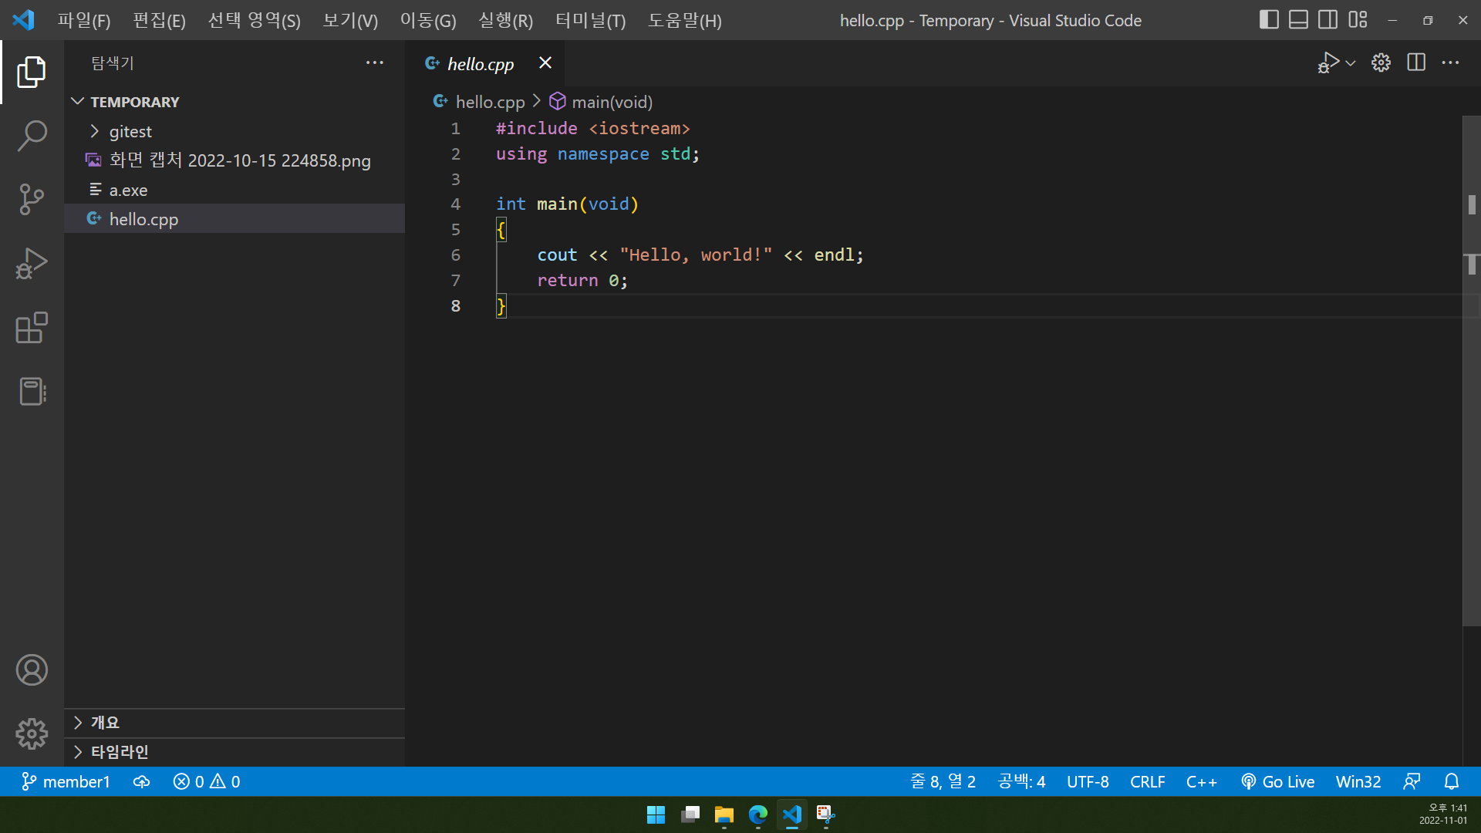The height and width of the screenshot is (833, 1481).
Task: Open the Run and Debug view
Action: 32,263
